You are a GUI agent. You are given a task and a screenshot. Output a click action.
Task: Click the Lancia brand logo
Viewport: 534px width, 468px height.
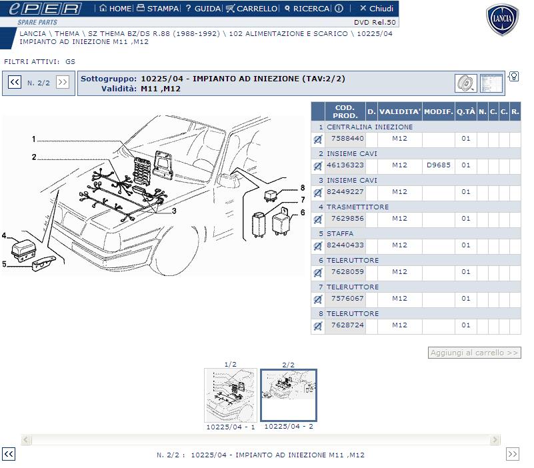[x=502, y=19]
